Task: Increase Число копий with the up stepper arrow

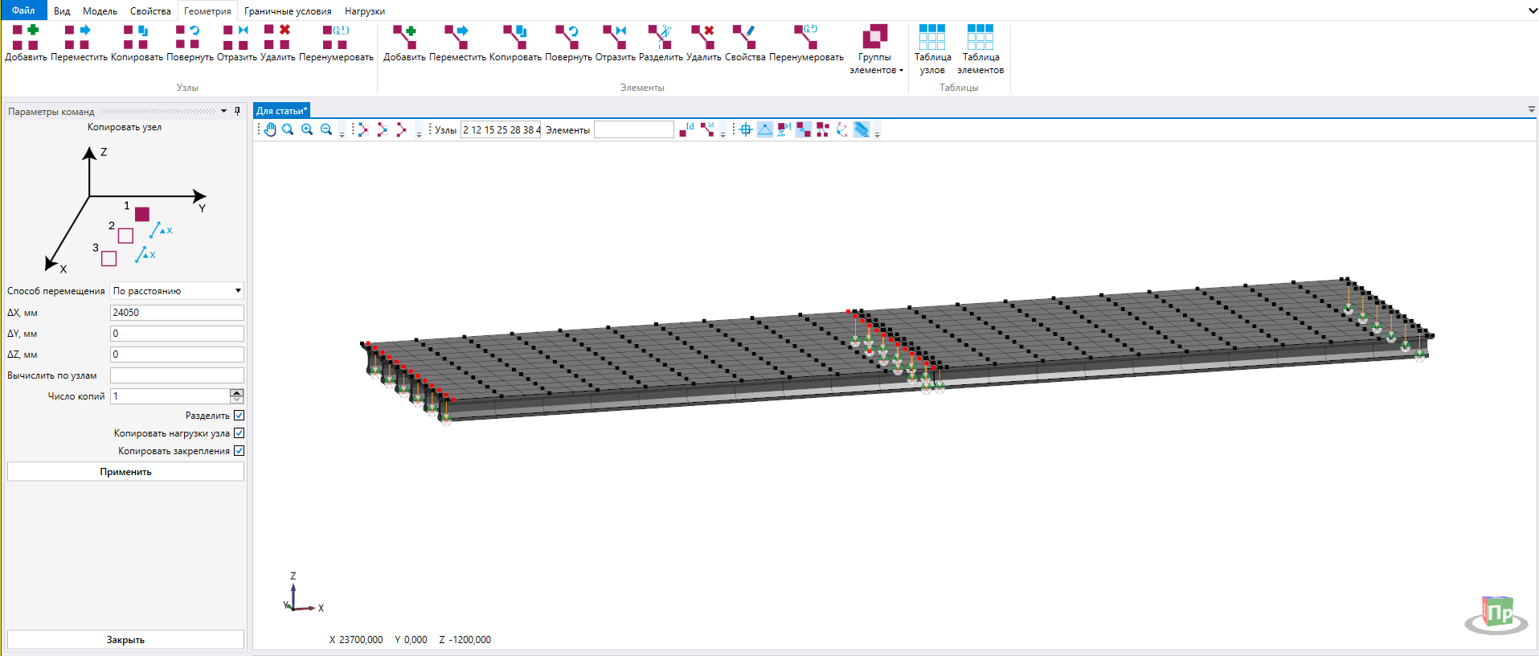Action: click(236, 392)
